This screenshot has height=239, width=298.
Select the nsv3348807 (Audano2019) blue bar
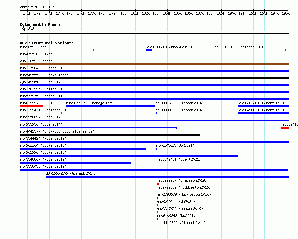point(76,163)
